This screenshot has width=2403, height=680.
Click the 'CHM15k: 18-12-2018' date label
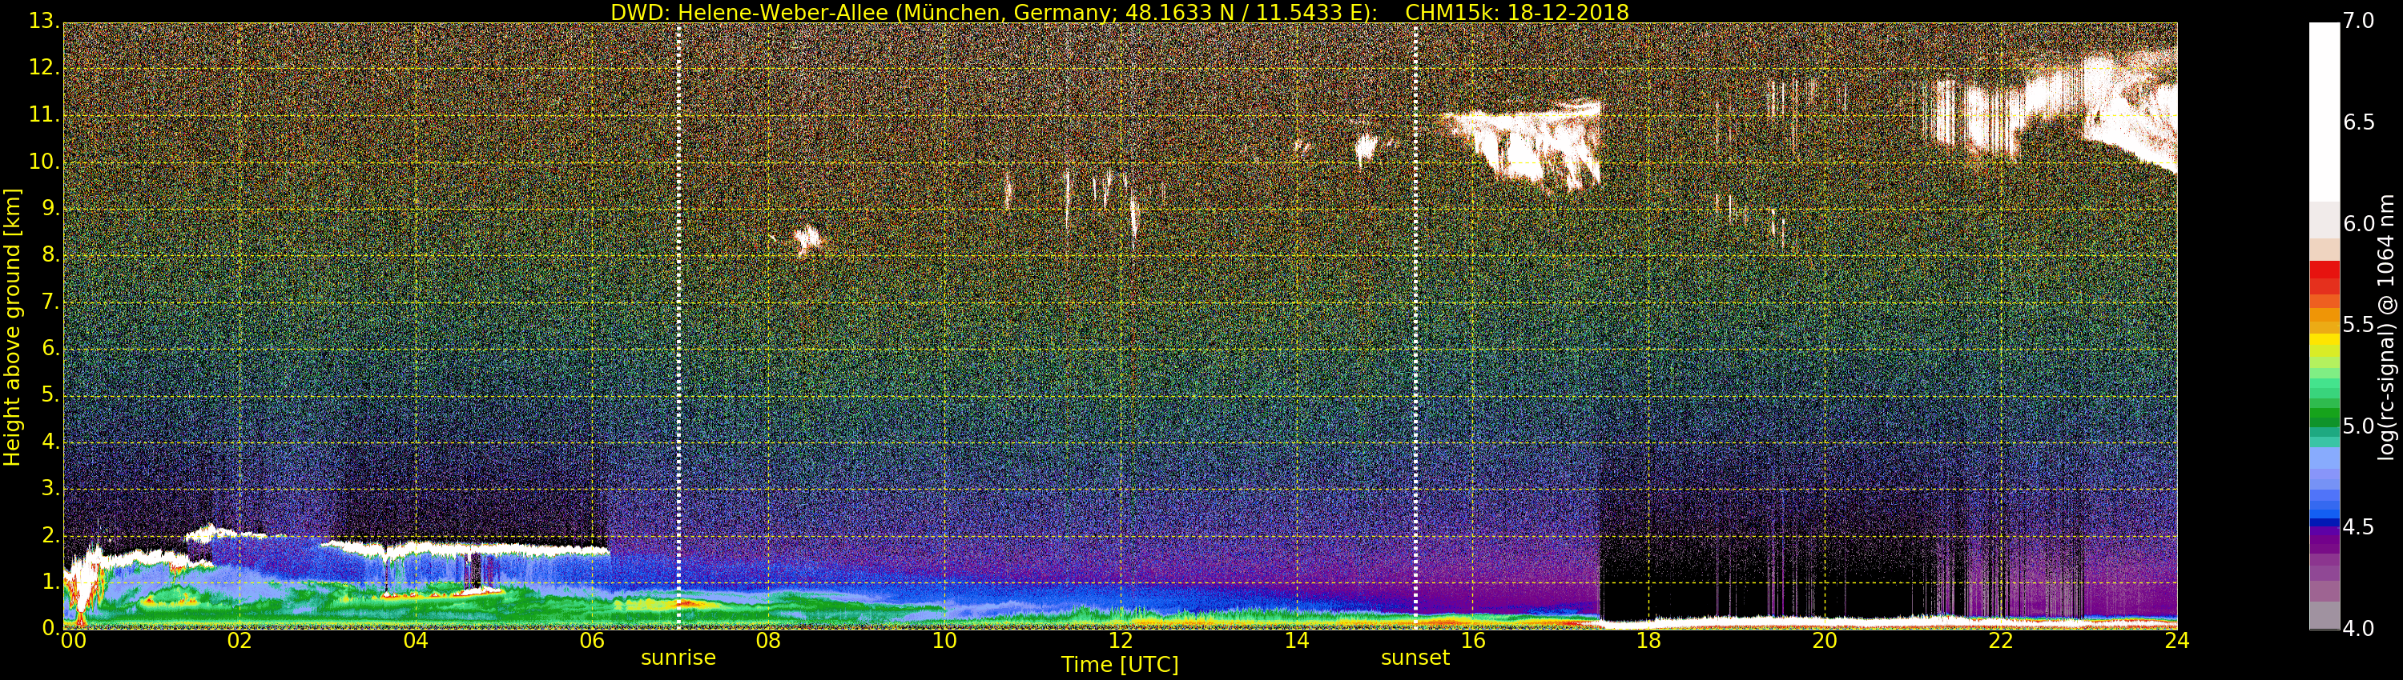[x=1517, y=12]
